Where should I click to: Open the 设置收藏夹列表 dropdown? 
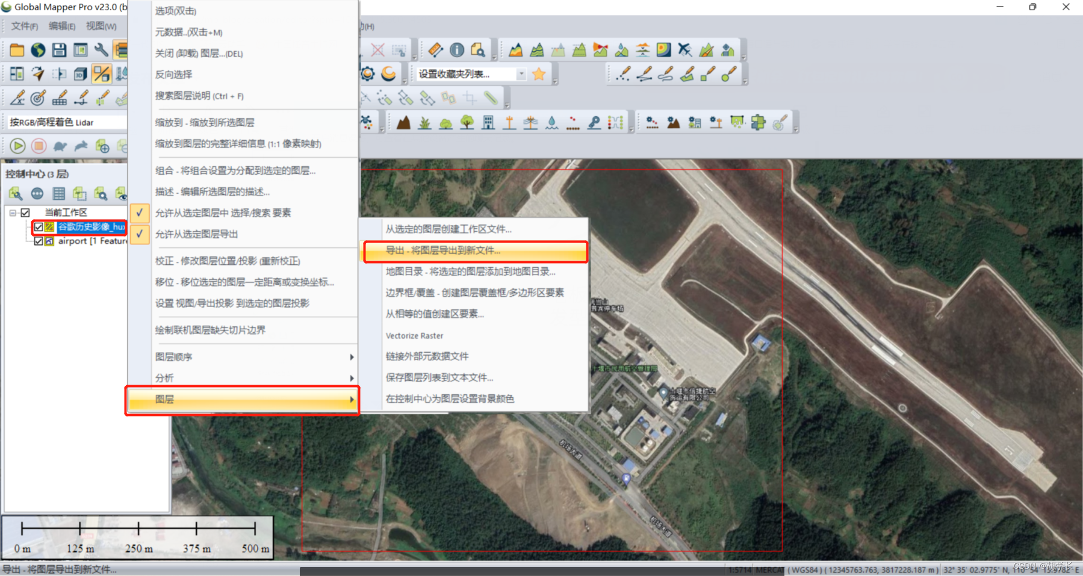point(521,73)
